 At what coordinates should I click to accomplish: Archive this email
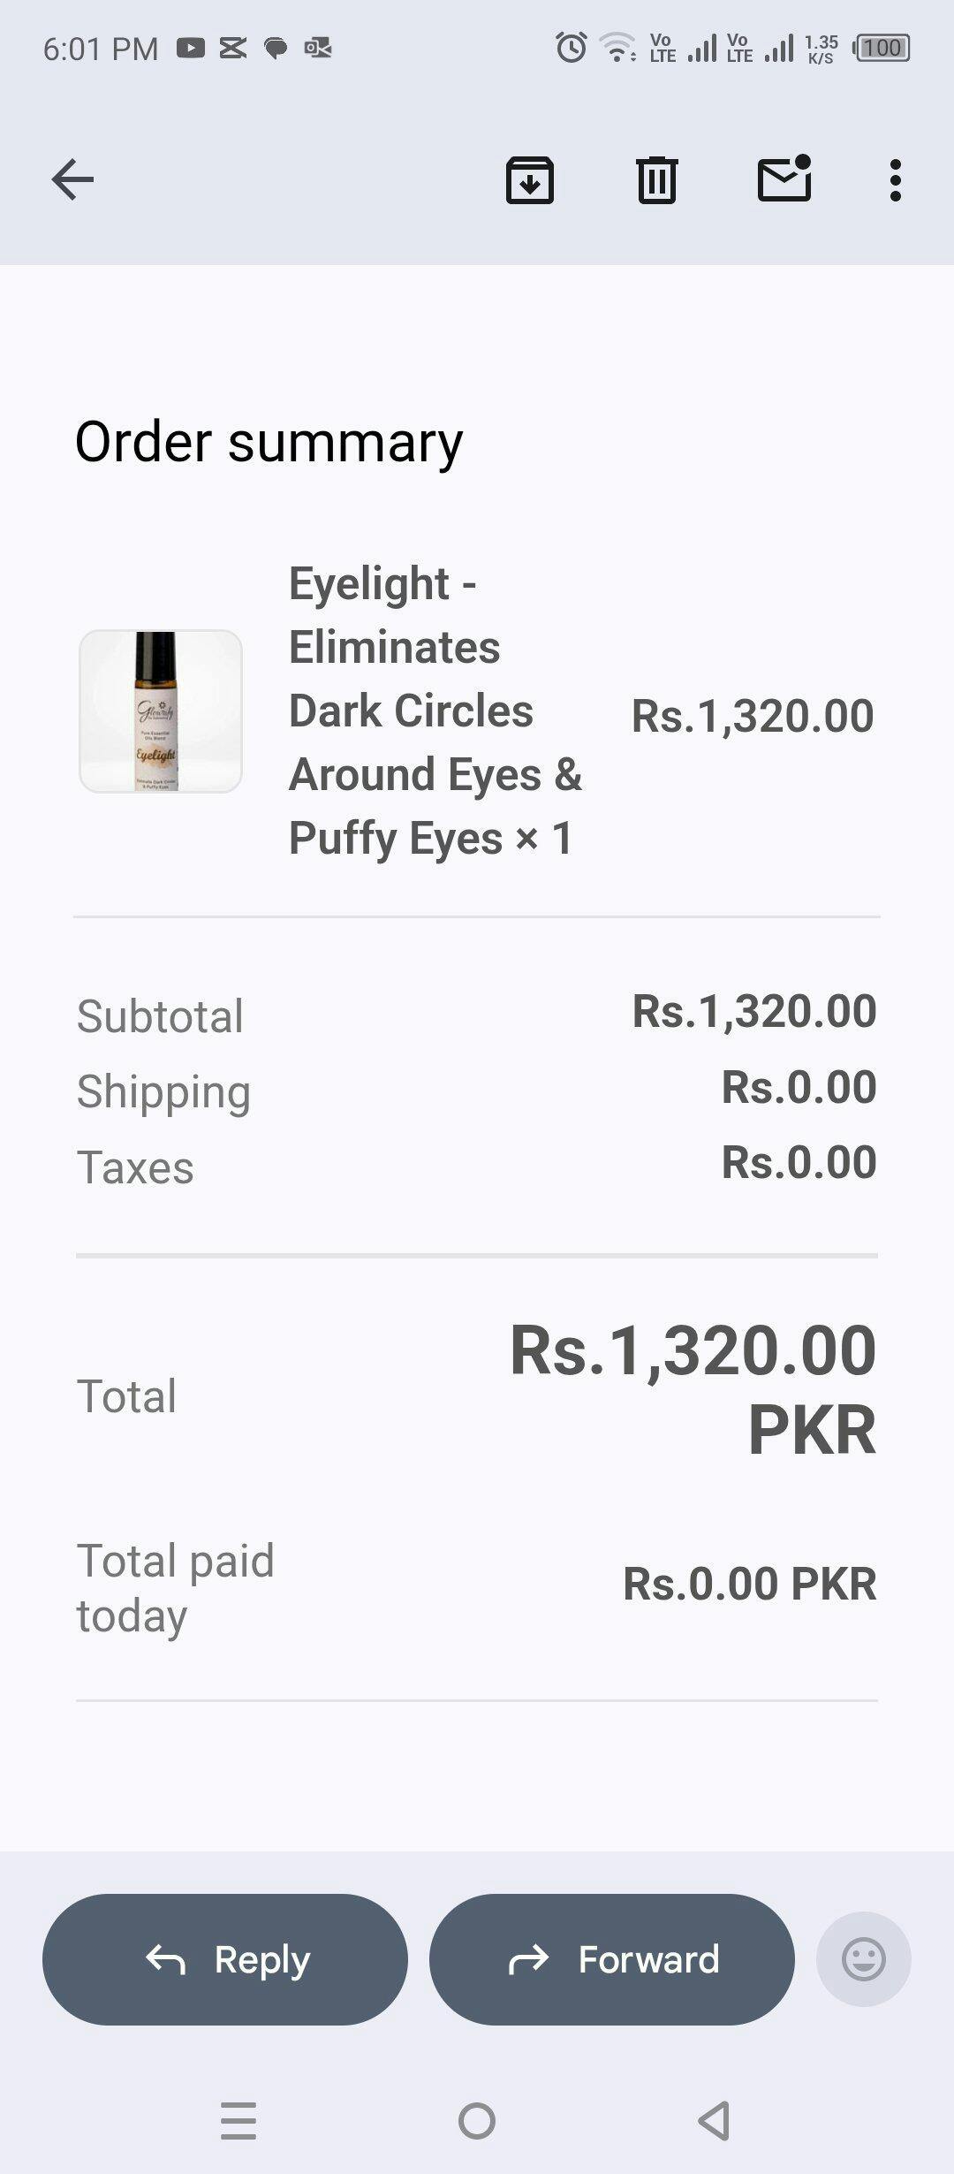[x=529, y=180]
